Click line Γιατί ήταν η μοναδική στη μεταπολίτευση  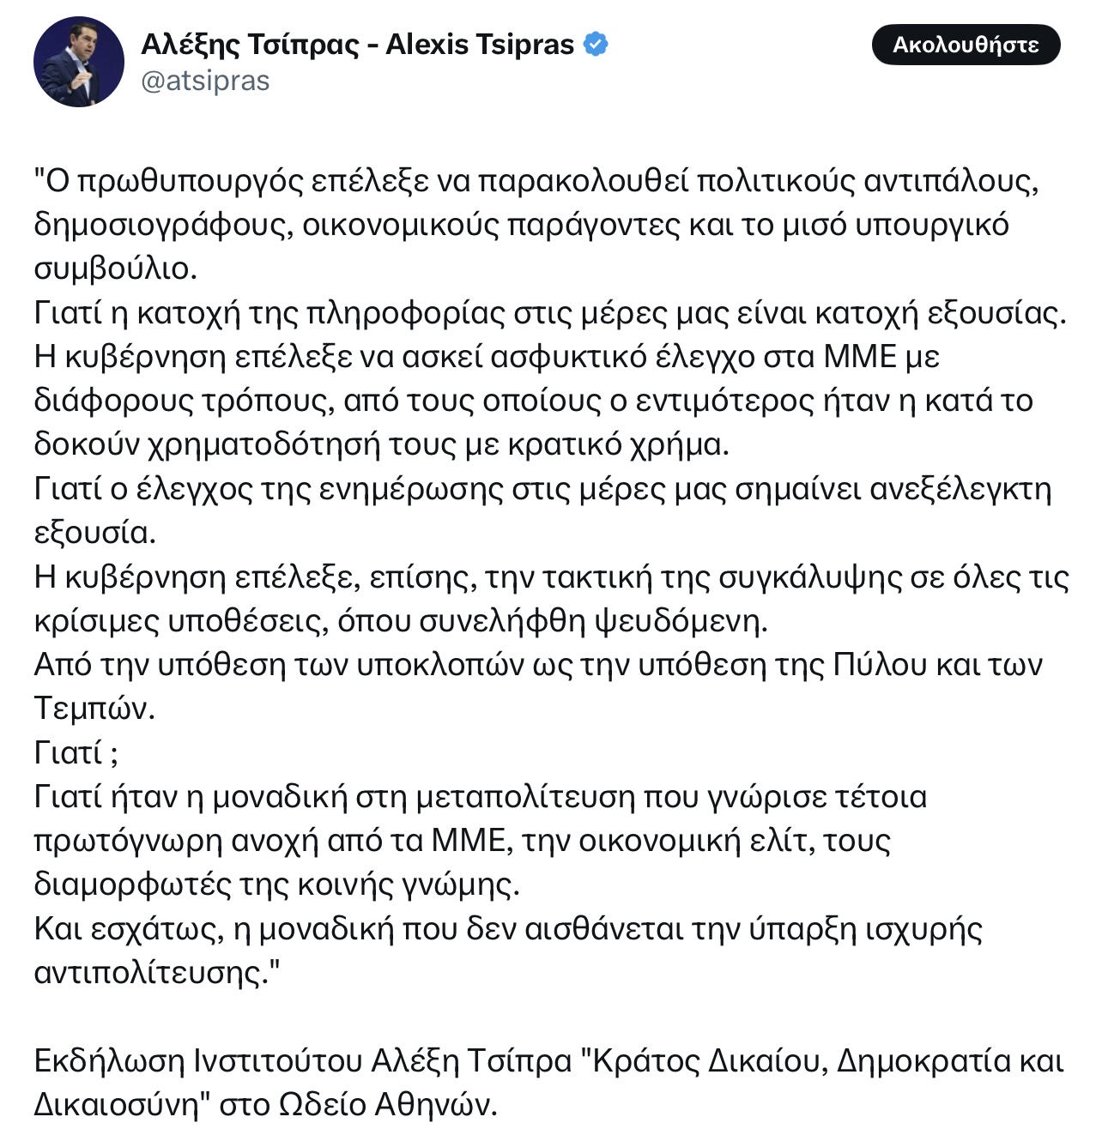click(x=481, y=797)
